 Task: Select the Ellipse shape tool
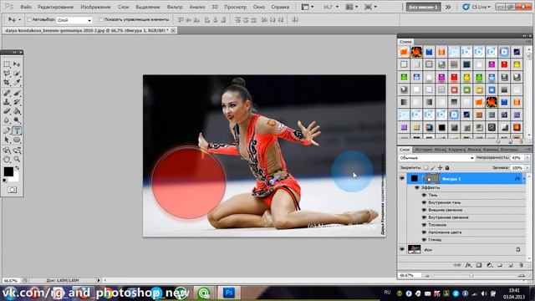pyautogui.click(x=17, y=140)
